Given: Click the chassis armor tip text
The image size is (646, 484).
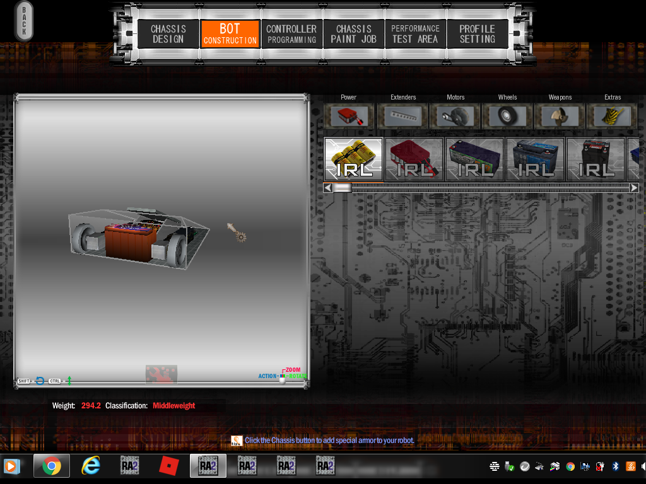Looking at the screenshot, I should [329, 441].
